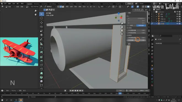182x102 pixels.
Task: Open the 文件 File menu
Action: pos(5,4)
